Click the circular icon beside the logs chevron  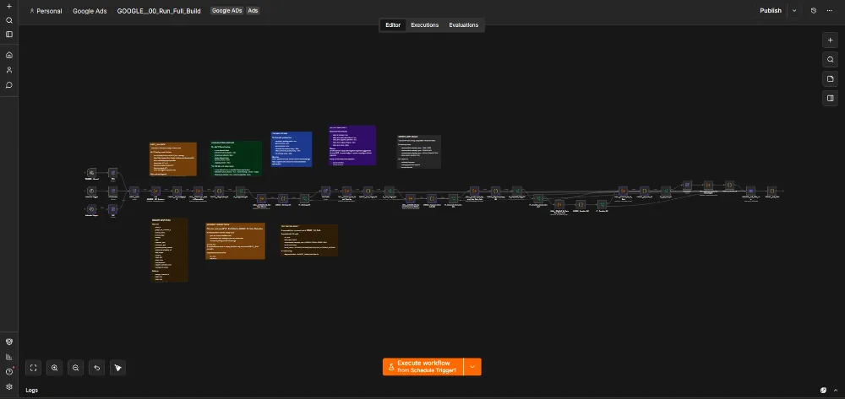[823, 391]
